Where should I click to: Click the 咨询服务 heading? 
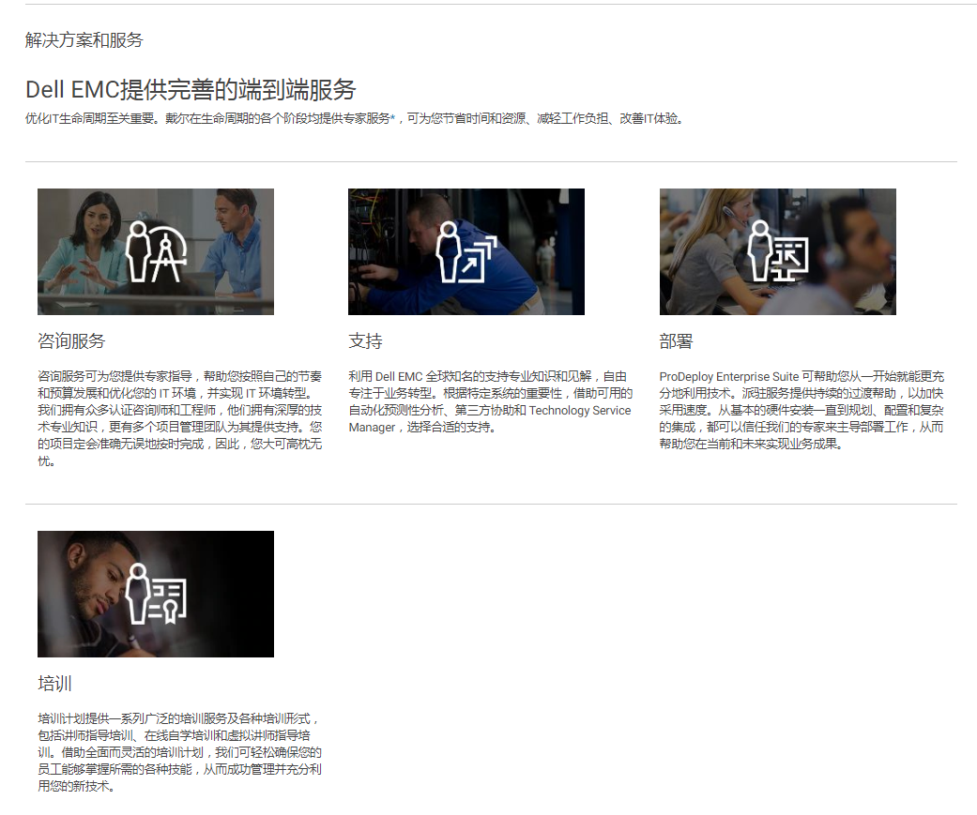(x=71, y=341)
